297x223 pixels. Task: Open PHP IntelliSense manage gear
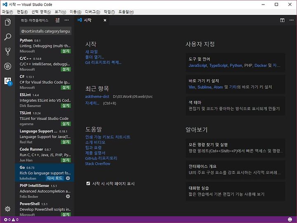click(x=68, y=196)
